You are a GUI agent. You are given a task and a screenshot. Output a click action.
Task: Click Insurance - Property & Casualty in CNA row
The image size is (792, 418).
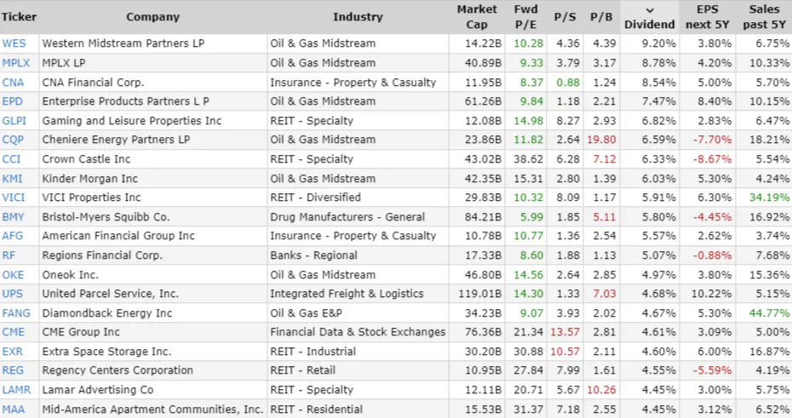(353, 83)
